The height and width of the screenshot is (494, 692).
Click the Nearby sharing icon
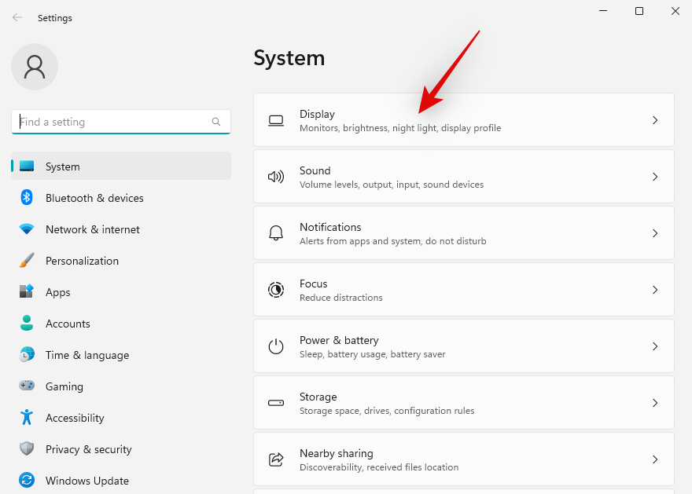276,459
